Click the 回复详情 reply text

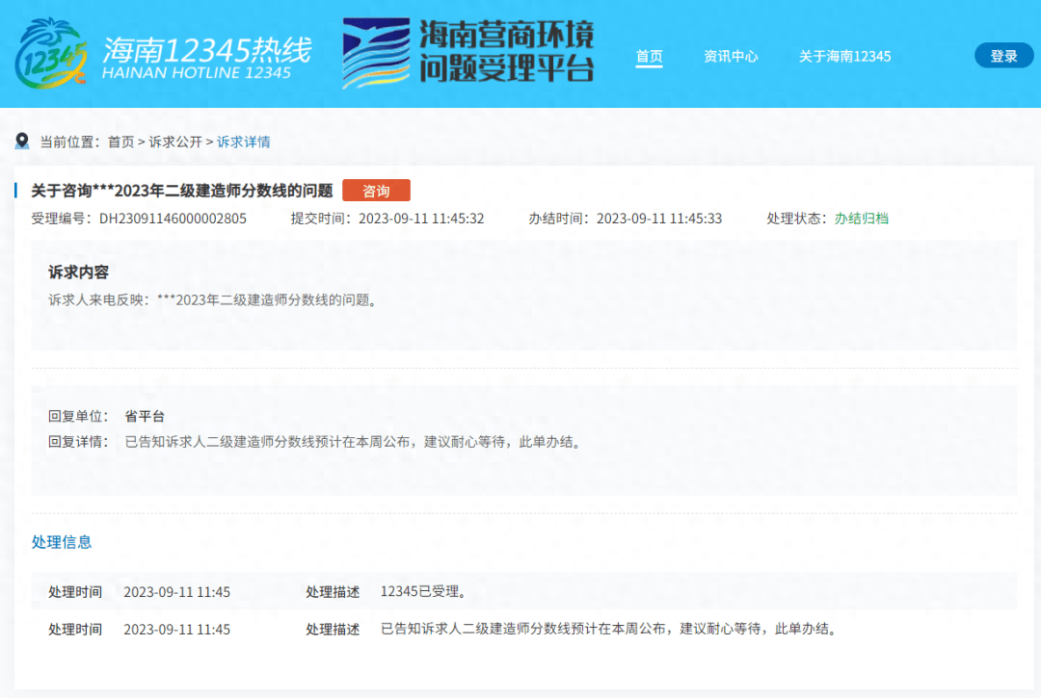tap(355, 442)
